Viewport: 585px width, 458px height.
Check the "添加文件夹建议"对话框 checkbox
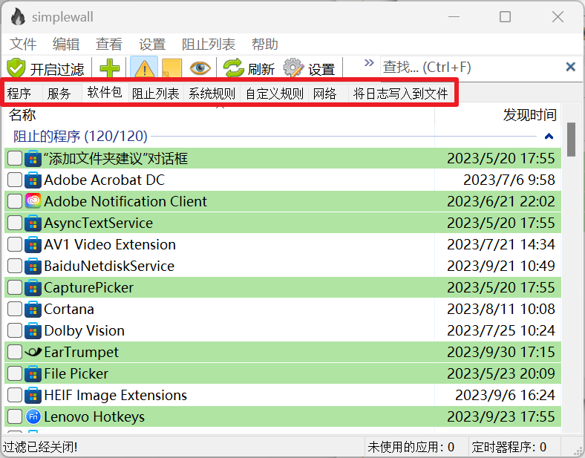tap(15, 158)
